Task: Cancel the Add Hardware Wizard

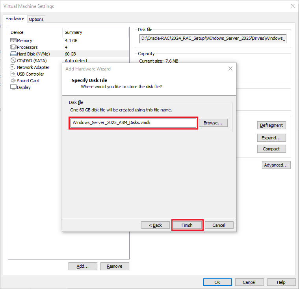Action: click(219, 225)
